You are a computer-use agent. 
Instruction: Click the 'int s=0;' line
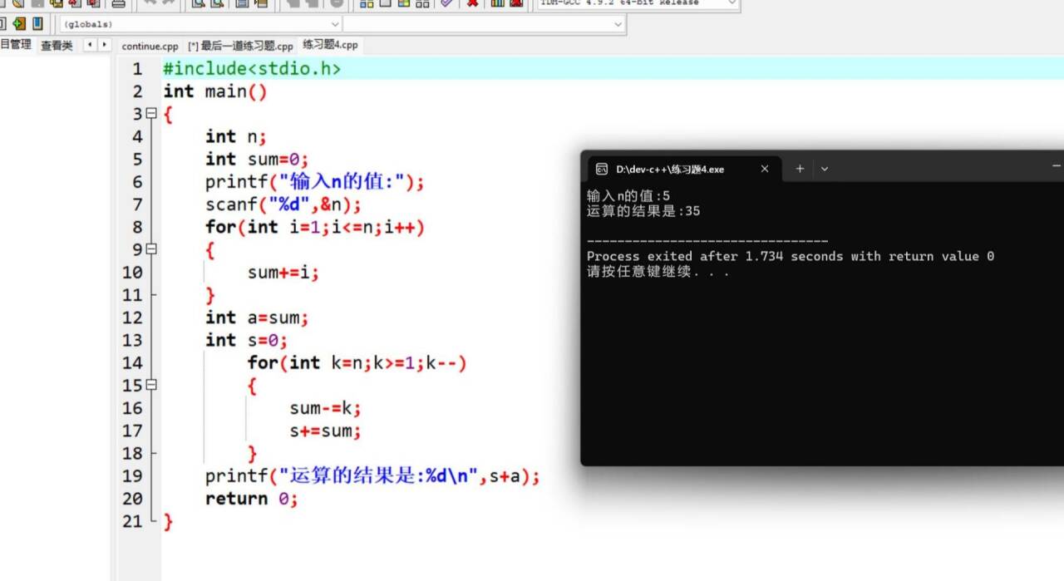[x=246, y=340]
